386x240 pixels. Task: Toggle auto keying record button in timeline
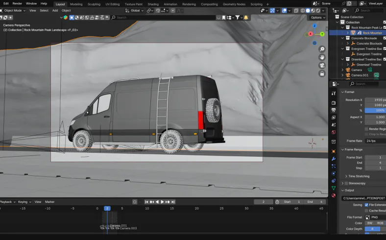coord(135,202)
